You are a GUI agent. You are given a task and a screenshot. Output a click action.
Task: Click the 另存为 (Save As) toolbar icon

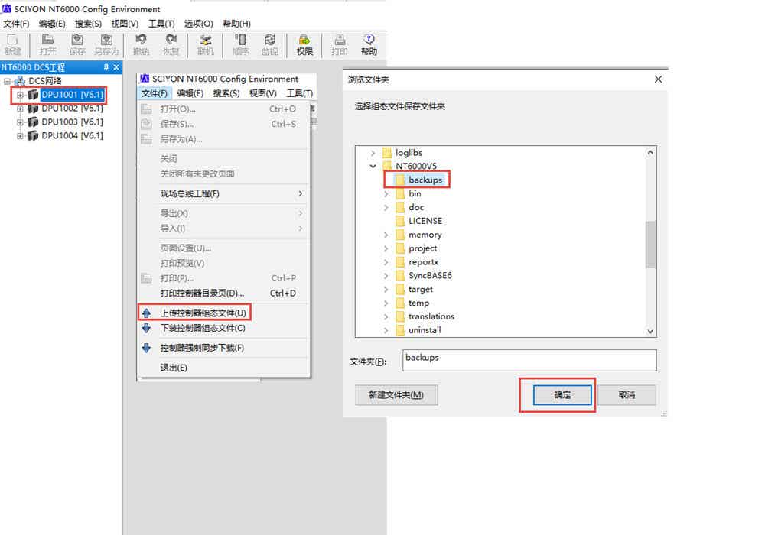click(x=106, y=45)
